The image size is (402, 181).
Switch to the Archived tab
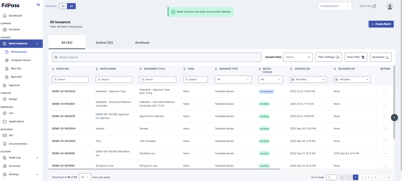[142, 43]
